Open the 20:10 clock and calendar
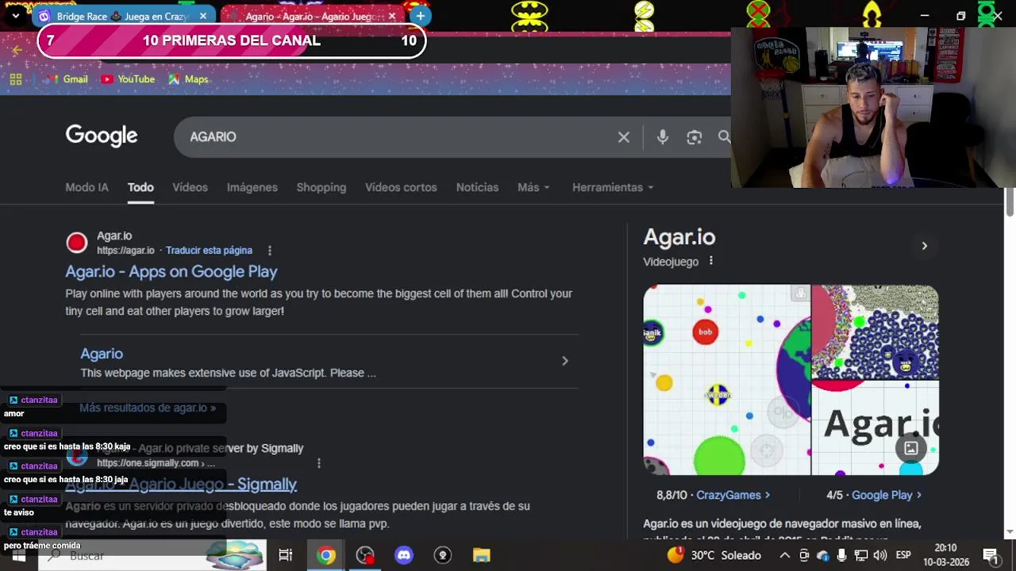This screenshot has width=1016, height=571. (945, 555)
